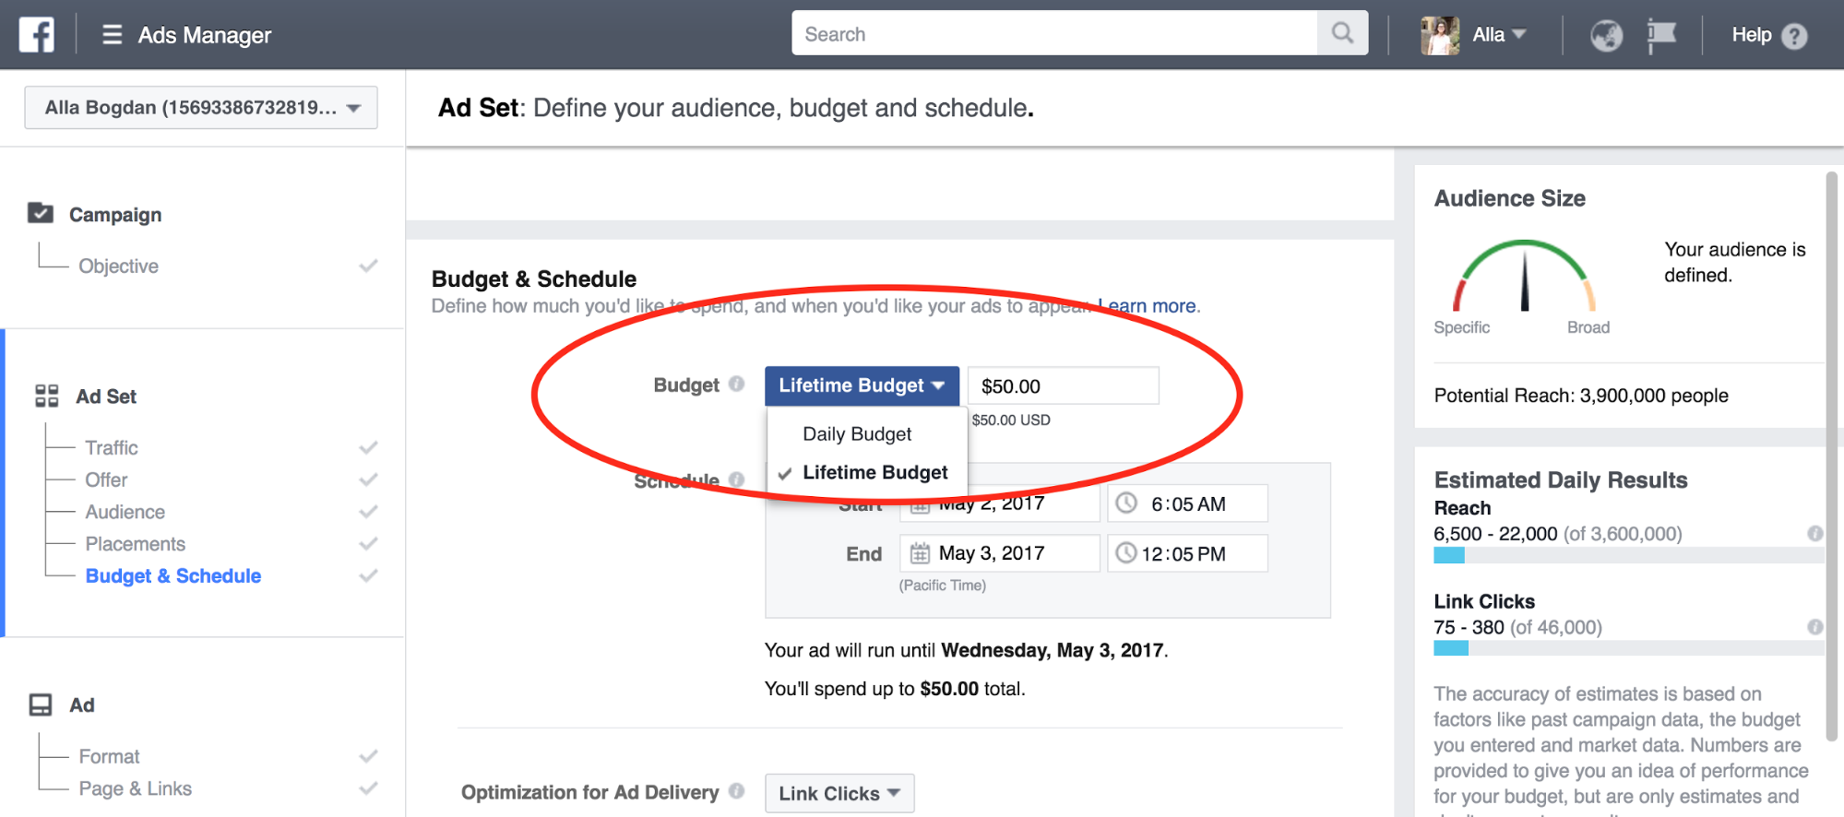Click the Link Clicks estimate progress bar
Screen dimensions: 1844x817
1628,648
